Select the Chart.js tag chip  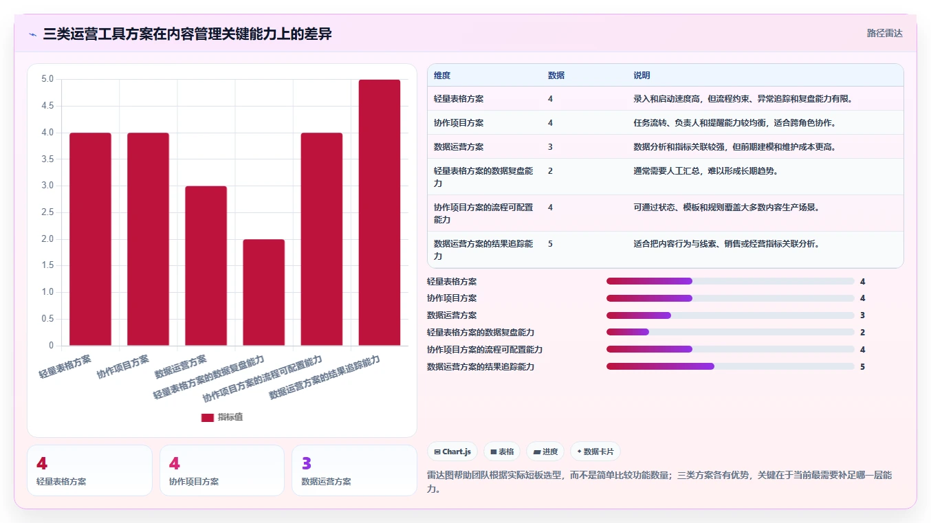(452, 452)
